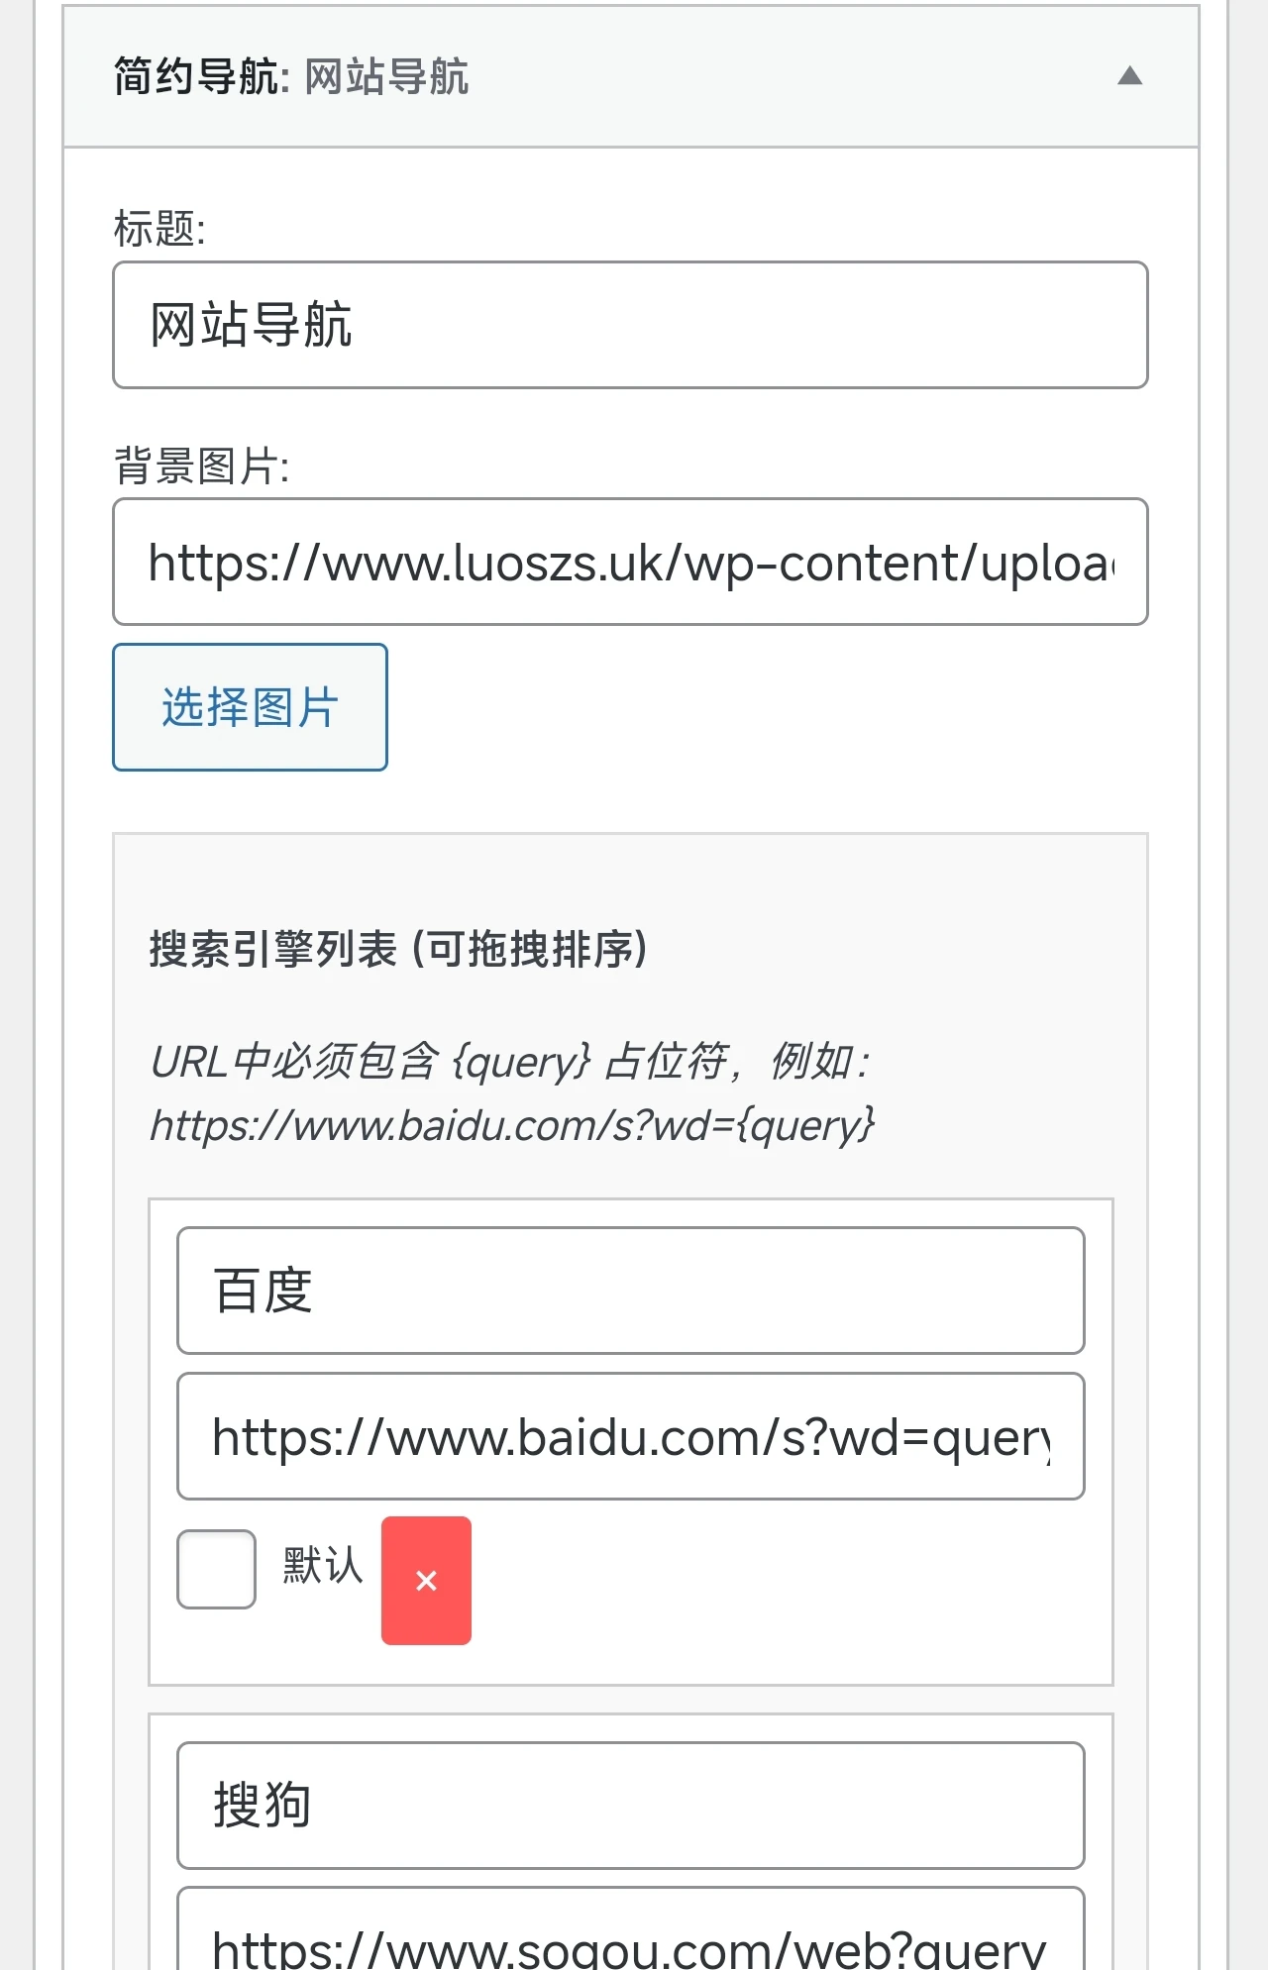Screen dimensions: 1268x1970
Task: Edit the 搜狗 engine name field
Action: (630, 1806)
